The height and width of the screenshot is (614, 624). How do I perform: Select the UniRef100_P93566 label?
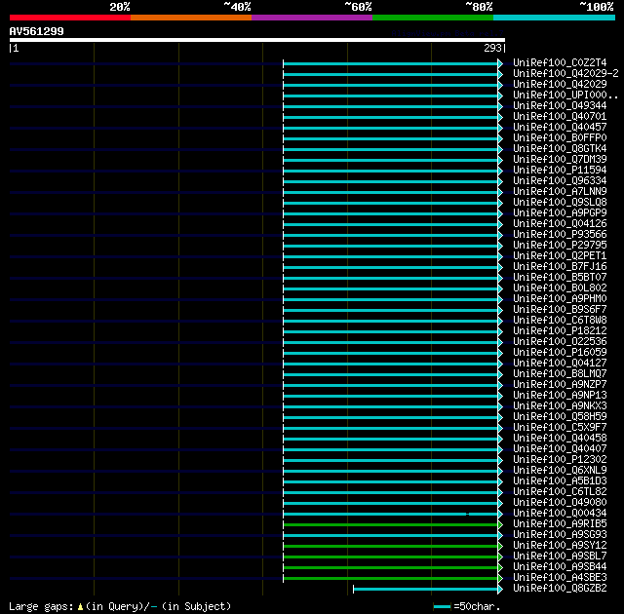[x=560, y=235]
